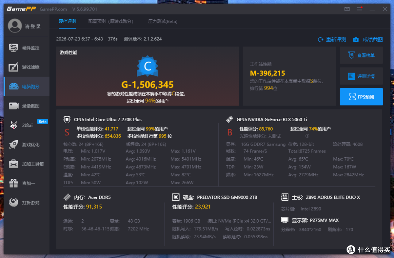
Task: Open 硬件监控 hardware monitor in sidebar
Action: point(26,48)
